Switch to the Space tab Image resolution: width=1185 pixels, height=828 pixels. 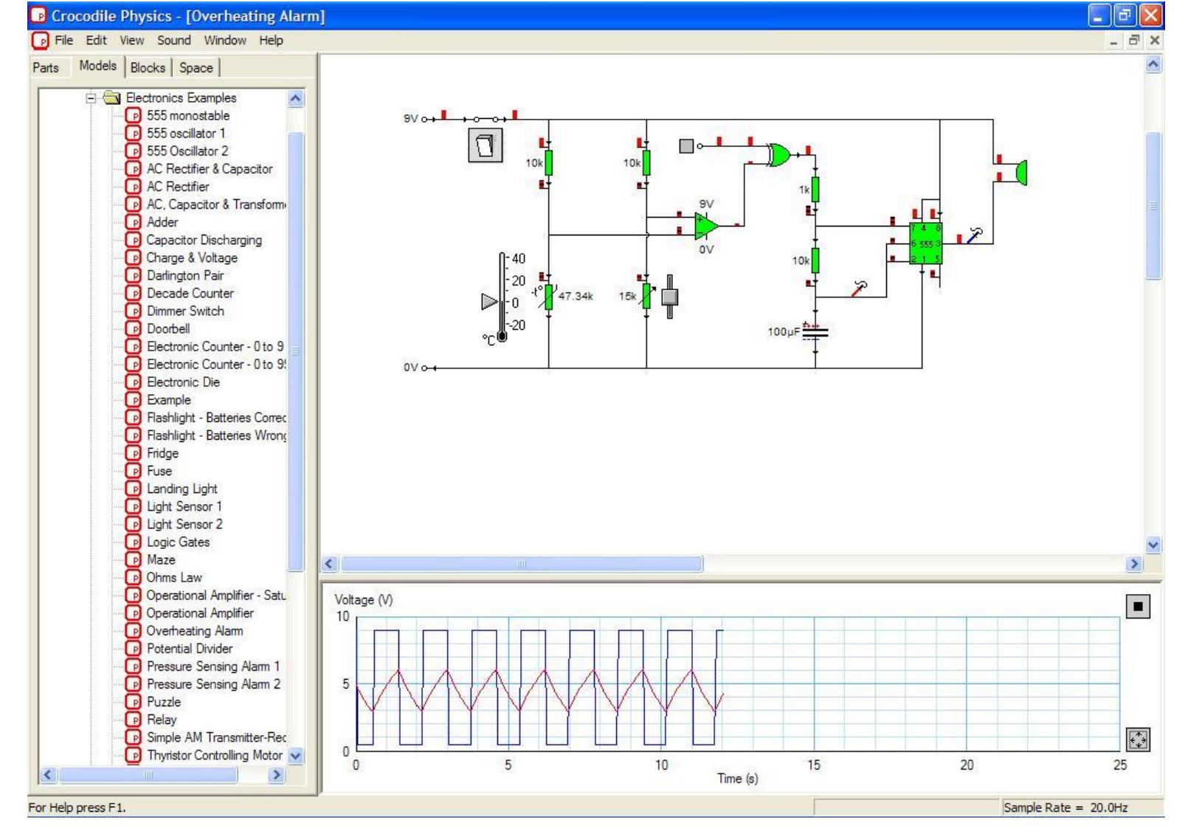click(x=196, y=67)
